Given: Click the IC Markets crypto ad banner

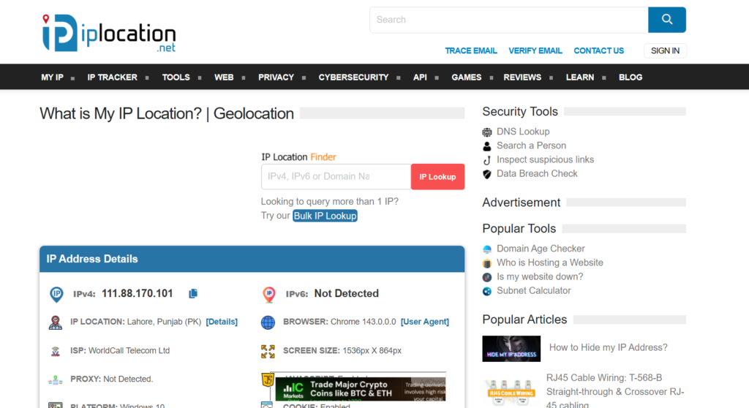Looking at the screenshot, I should tap(360, 389).
